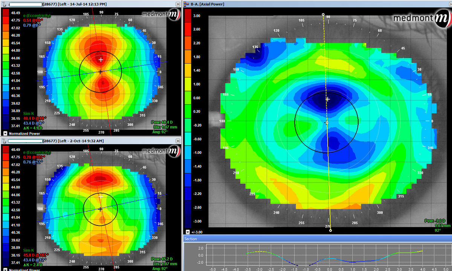Click the "0.79 @8°" eccentricity value
This screenshot has width=452, height=271.
(x=32, y=25)
